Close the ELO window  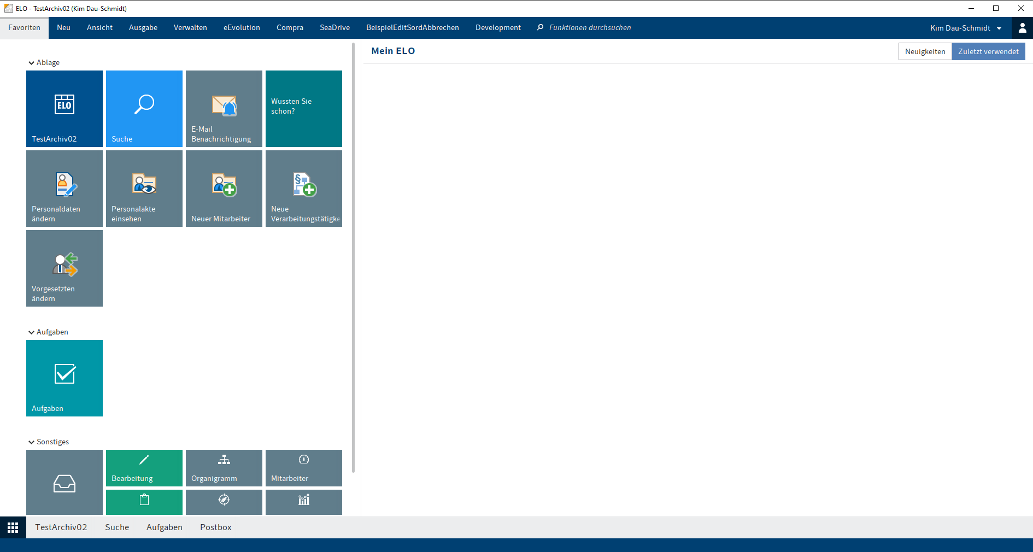(1020, 8)
